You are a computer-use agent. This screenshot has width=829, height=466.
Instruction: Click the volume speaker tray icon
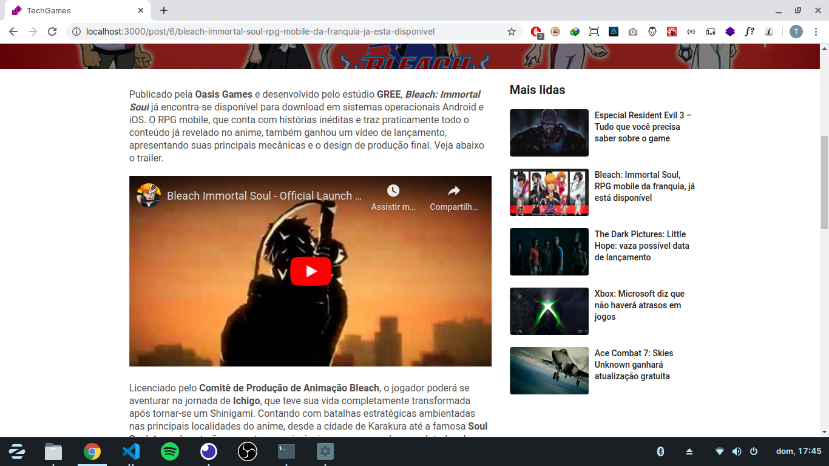[737, 451]
